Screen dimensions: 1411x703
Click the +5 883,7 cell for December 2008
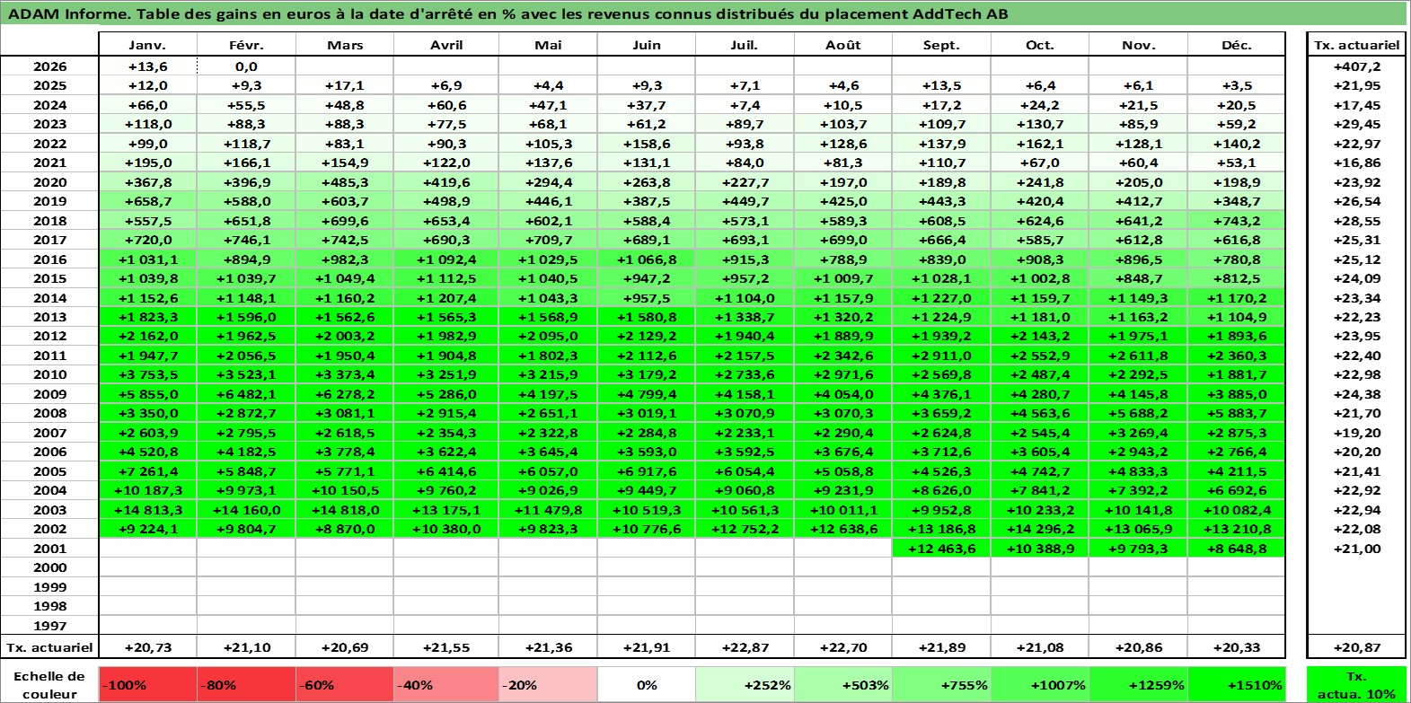tap(1237, 413)
